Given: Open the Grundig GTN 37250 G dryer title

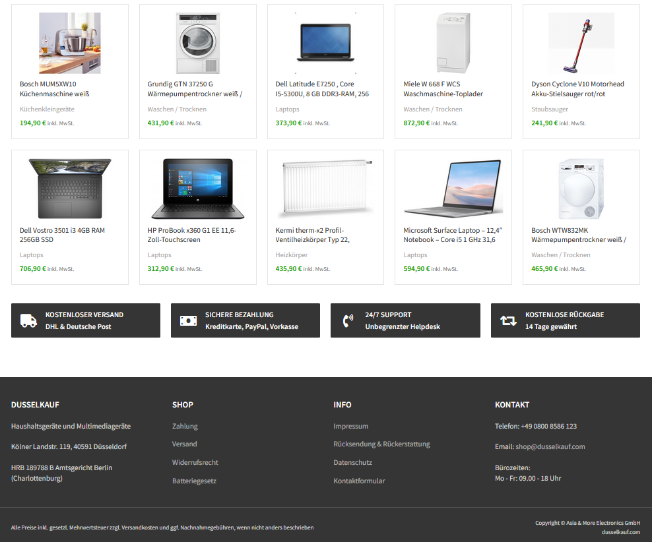Looking at the screenshot, I should 195,89.
